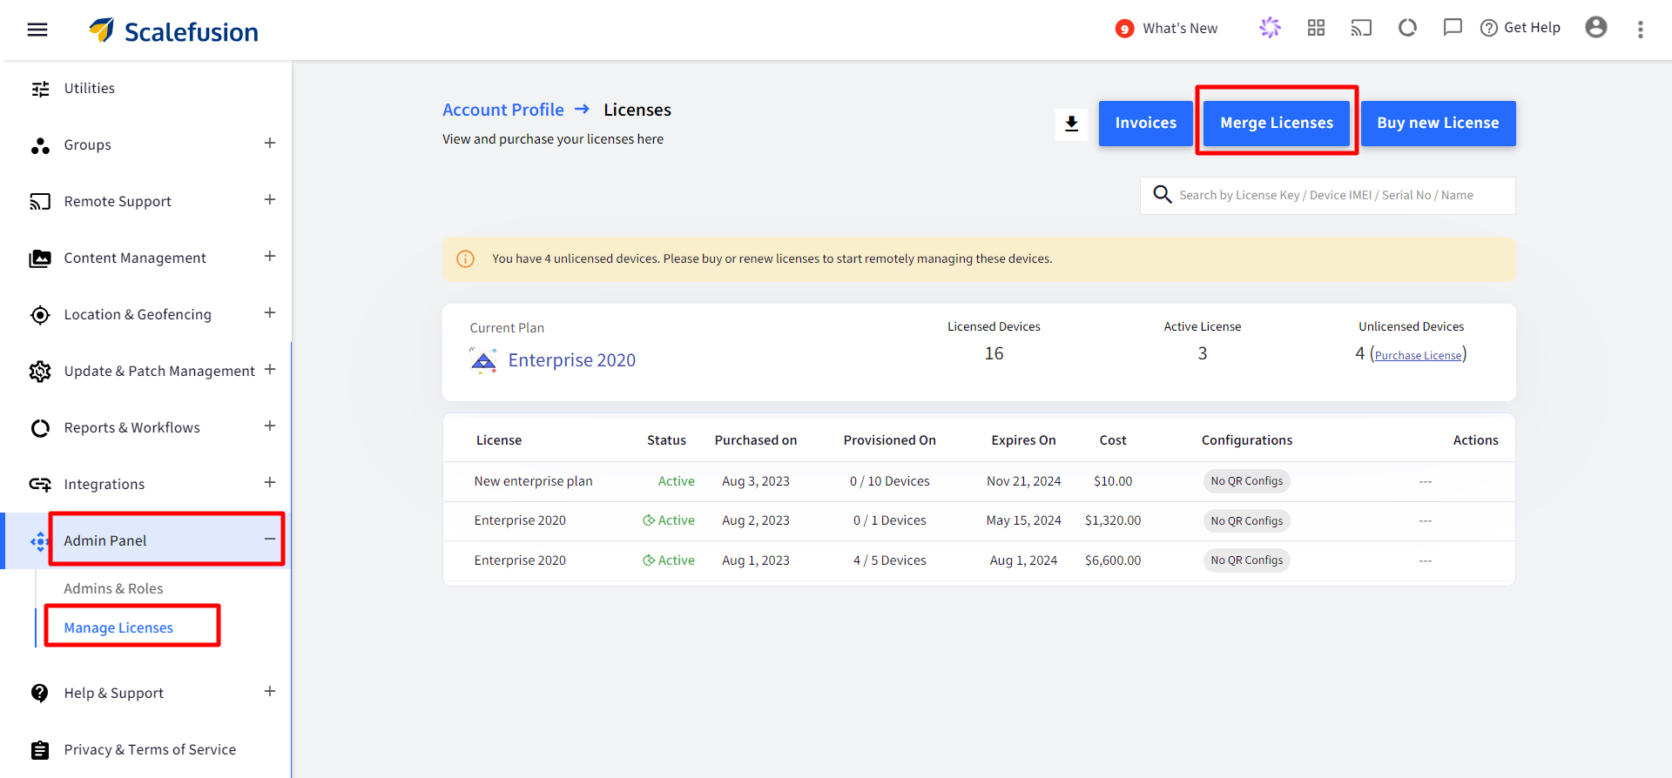Click the $6,600.00 cost cell
Viewport: 1672px width, 778px height.
(x=1113, y=560)
